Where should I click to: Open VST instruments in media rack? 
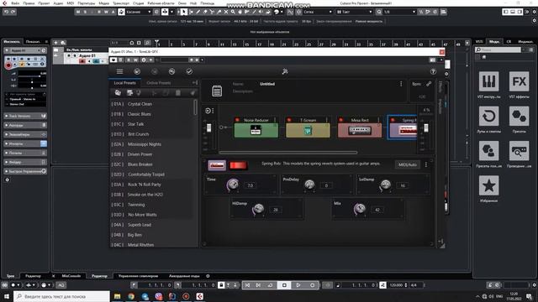[489, 81]
